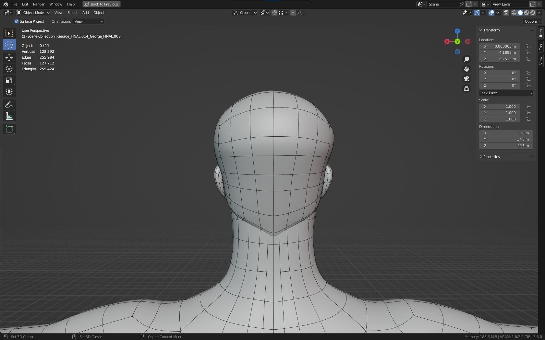This screenshot has height=340, width=545.
Task: Click the Blender logo menu icon
Action: pyautogui.click(x=6, y=4)
